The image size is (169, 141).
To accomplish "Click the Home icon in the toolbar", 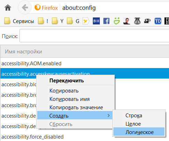I will coord(8,8).
